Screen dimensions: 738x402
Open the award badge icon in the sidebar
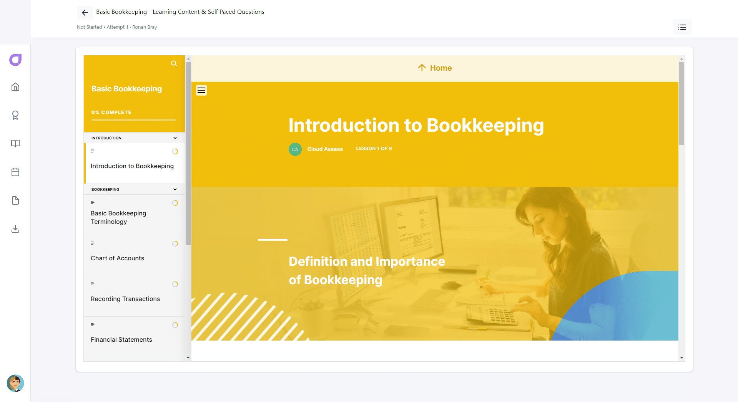[x=15, y=115]
